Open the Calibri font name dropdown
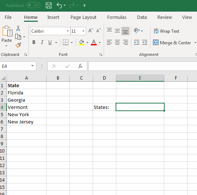Viewport: 197px width, 195px height. pos(68,31)
